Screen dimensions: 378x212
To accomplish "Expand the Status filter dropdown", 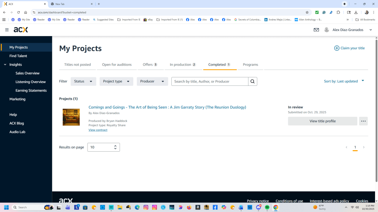I will pyautogui.click(x=83, y=81).
